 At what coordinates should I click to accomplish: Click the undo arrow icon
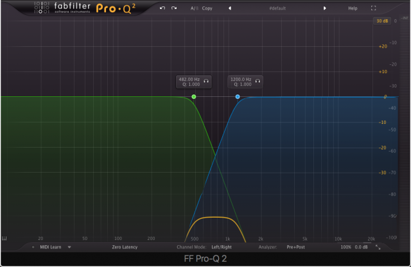pyautogui.click(x=162, y=8)
